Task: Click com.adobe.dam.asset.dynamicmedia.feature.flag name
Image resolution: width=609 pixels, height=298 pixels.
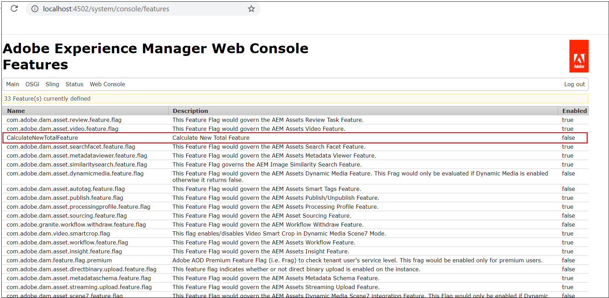Action: (x=75, y=173)
